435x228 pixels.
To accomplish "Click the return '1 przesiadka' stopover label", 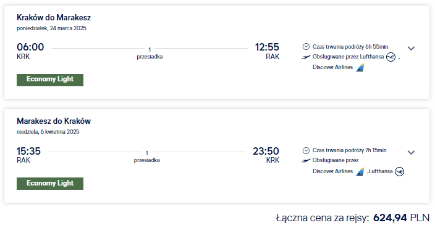I will [x=147, y=157].
